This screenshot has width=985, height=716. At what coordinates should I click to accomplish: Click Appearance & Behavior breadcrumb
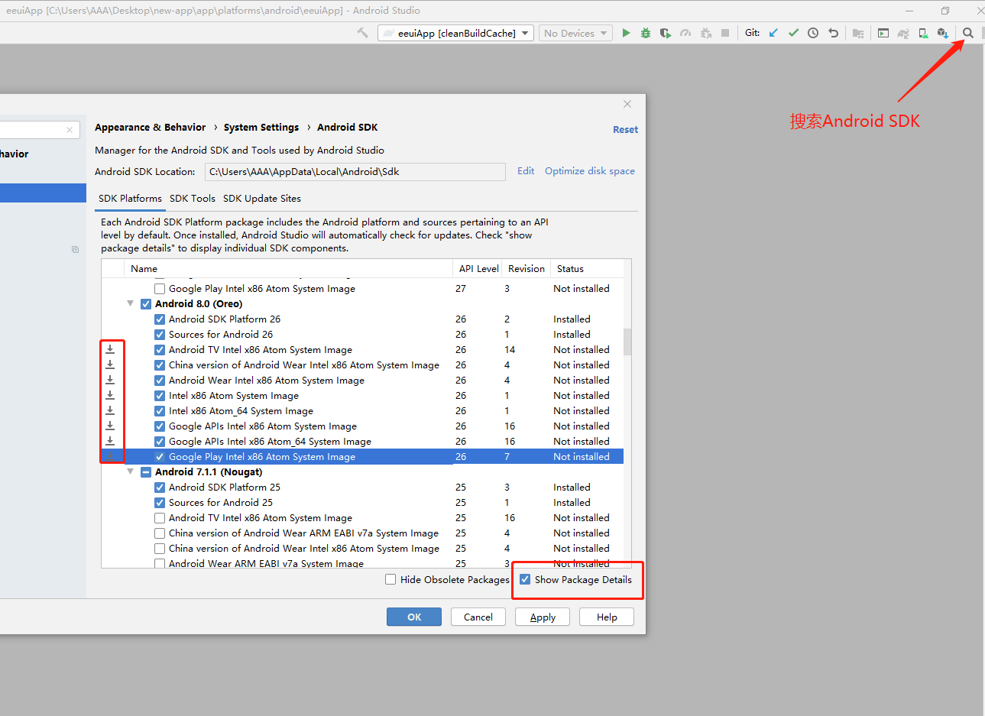click(150, 127)
